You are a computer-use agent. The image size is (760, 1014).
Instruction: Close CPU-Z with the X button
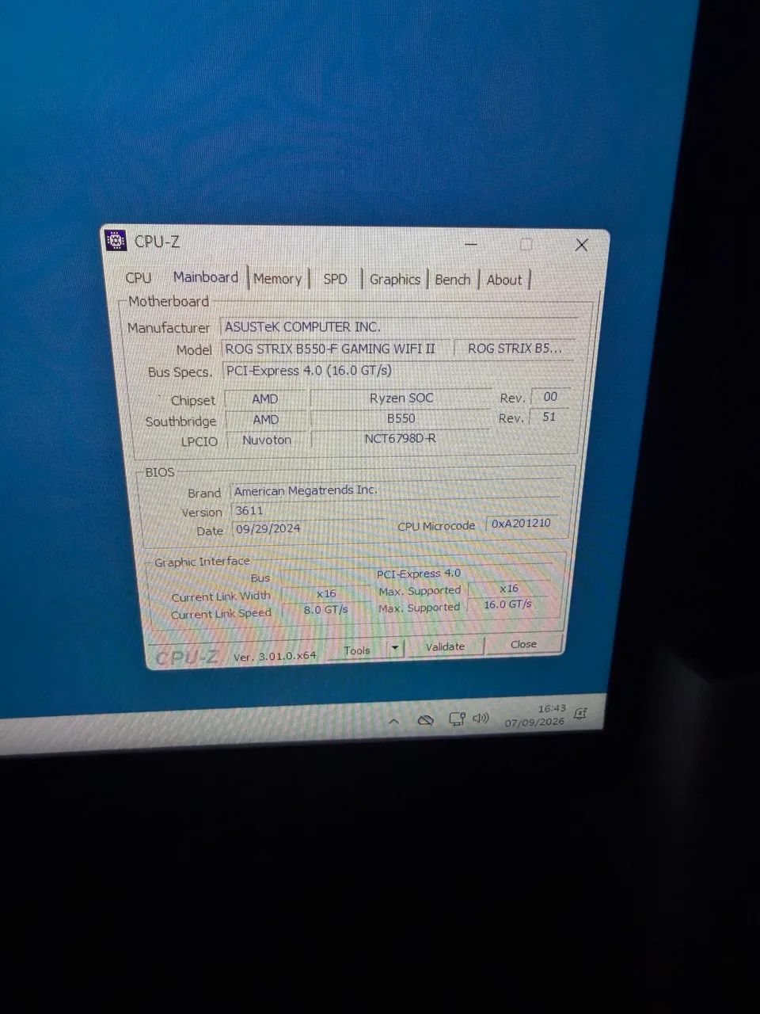pos(582,245)
